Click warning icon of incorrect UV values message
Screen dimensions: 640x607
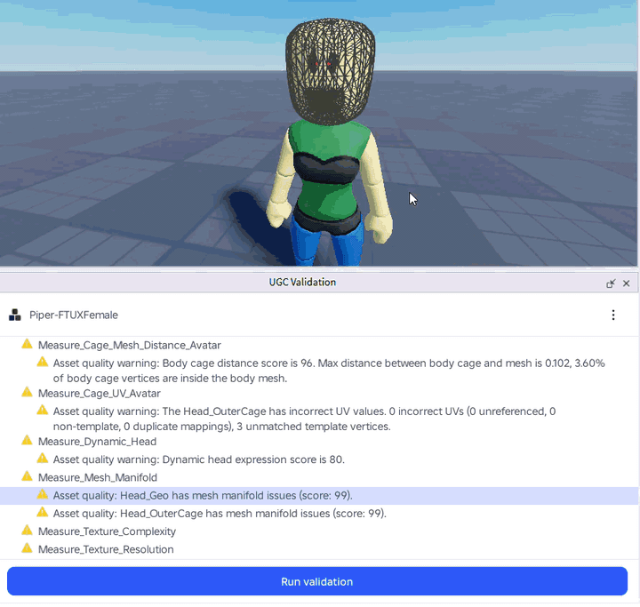point(43,411)
